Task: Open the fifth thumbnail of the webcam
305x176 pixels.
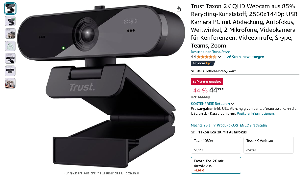Action: (x=10, y=58)
